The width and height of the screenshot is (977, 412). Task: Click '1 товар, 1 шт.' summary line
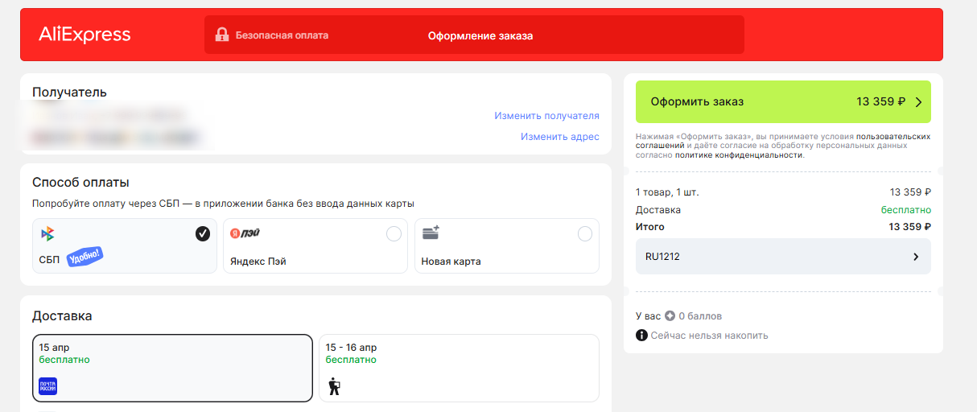click(668, 192)
